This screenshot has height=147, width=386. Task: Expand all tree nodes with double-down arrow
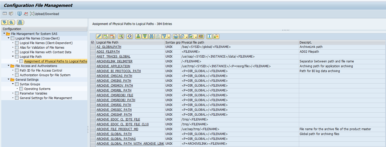tap(4, 22)
